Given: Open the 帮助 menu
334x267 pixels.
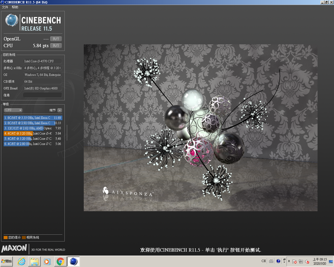Looking at the screenshot, I should 15,7.
